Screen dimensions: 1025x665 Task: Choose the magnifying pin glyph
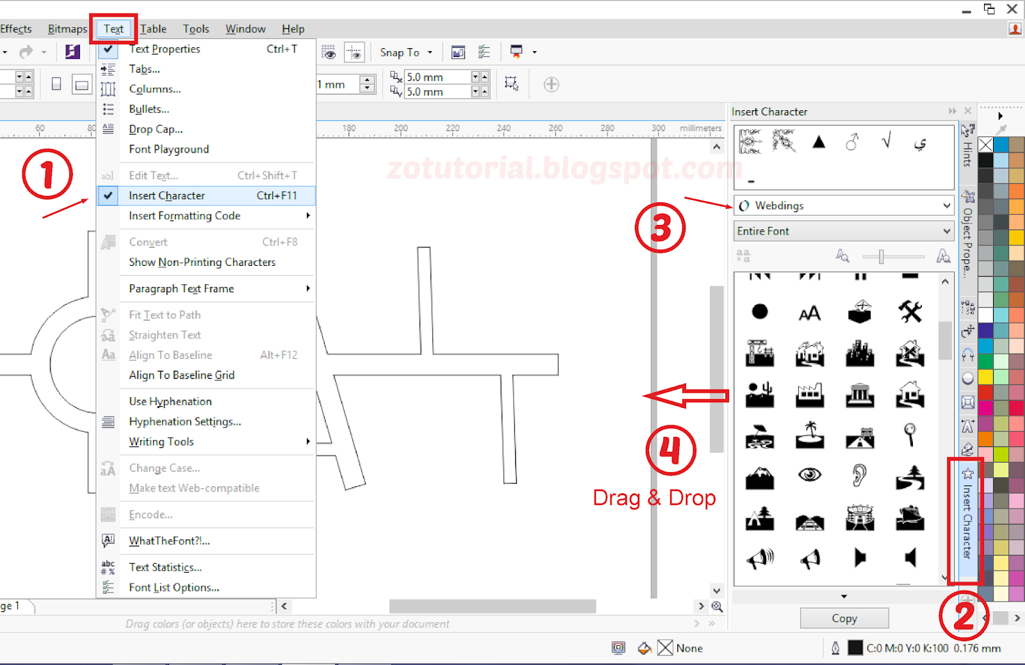click(910, 434)
